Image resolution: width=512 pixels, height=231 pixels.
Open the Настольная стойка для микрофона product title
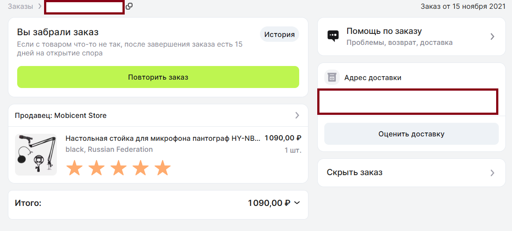tap(163, 138)
